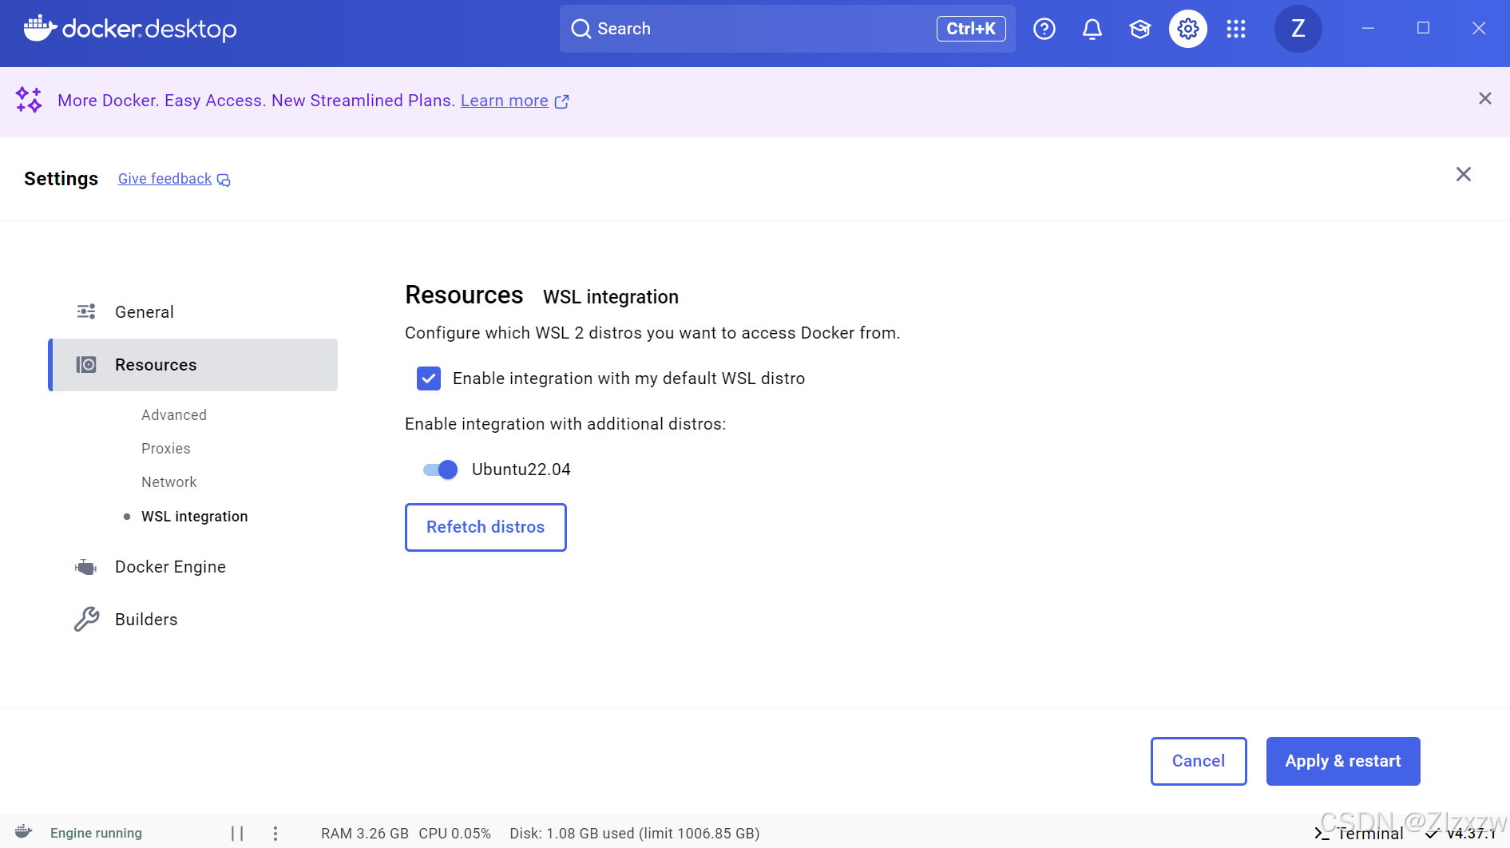Viewport: 1510px width, 848px height.
Task: Click the Ubuntu22.04 distro label
Action: [521, 470]
